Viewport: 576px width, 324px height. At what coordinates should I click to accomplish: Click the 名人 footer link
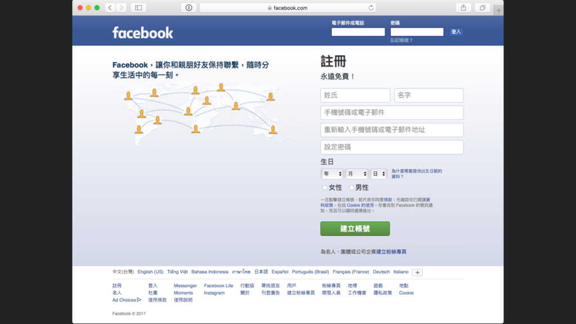click(x=117, y=292)
